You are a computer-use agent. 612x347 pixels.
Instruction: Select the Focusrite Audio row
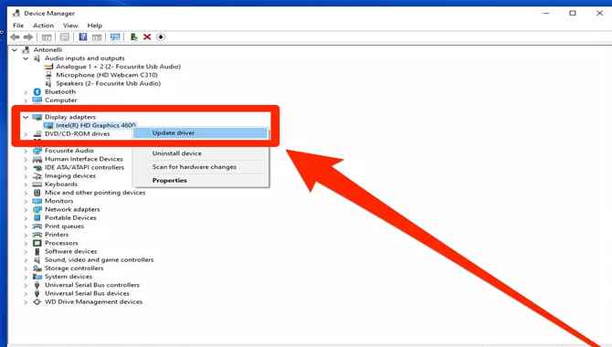click(69, 151)
